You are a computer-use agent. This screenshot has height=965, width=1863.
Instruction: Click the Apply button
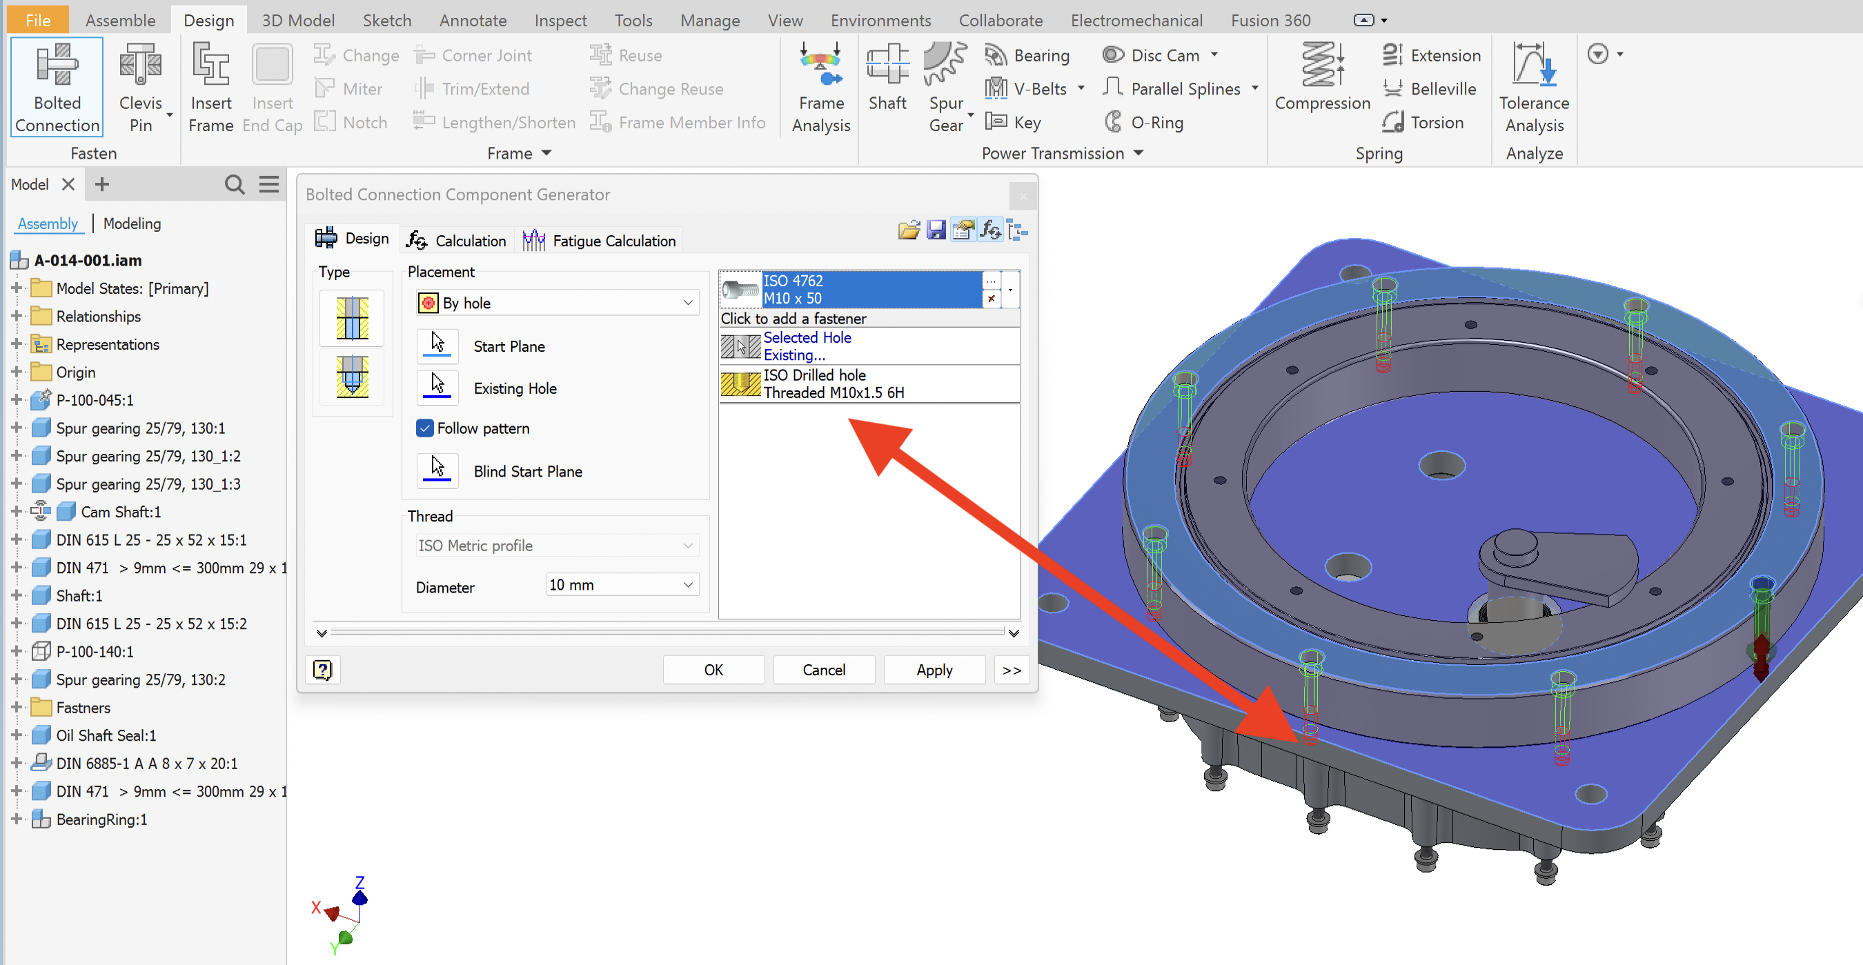(934, 669)
